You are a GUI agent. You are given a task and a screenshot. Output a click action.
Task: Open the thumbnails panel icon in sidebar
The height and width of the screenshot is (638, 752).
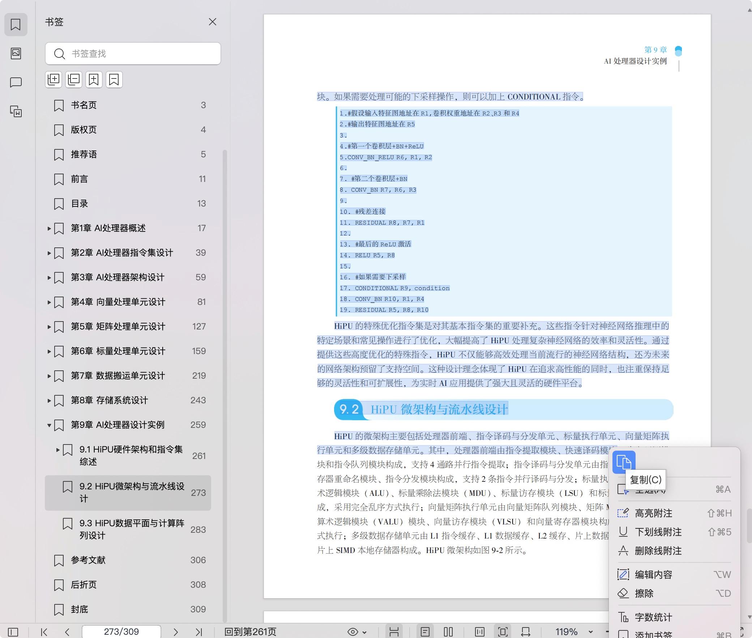click(x=16, y=54)
